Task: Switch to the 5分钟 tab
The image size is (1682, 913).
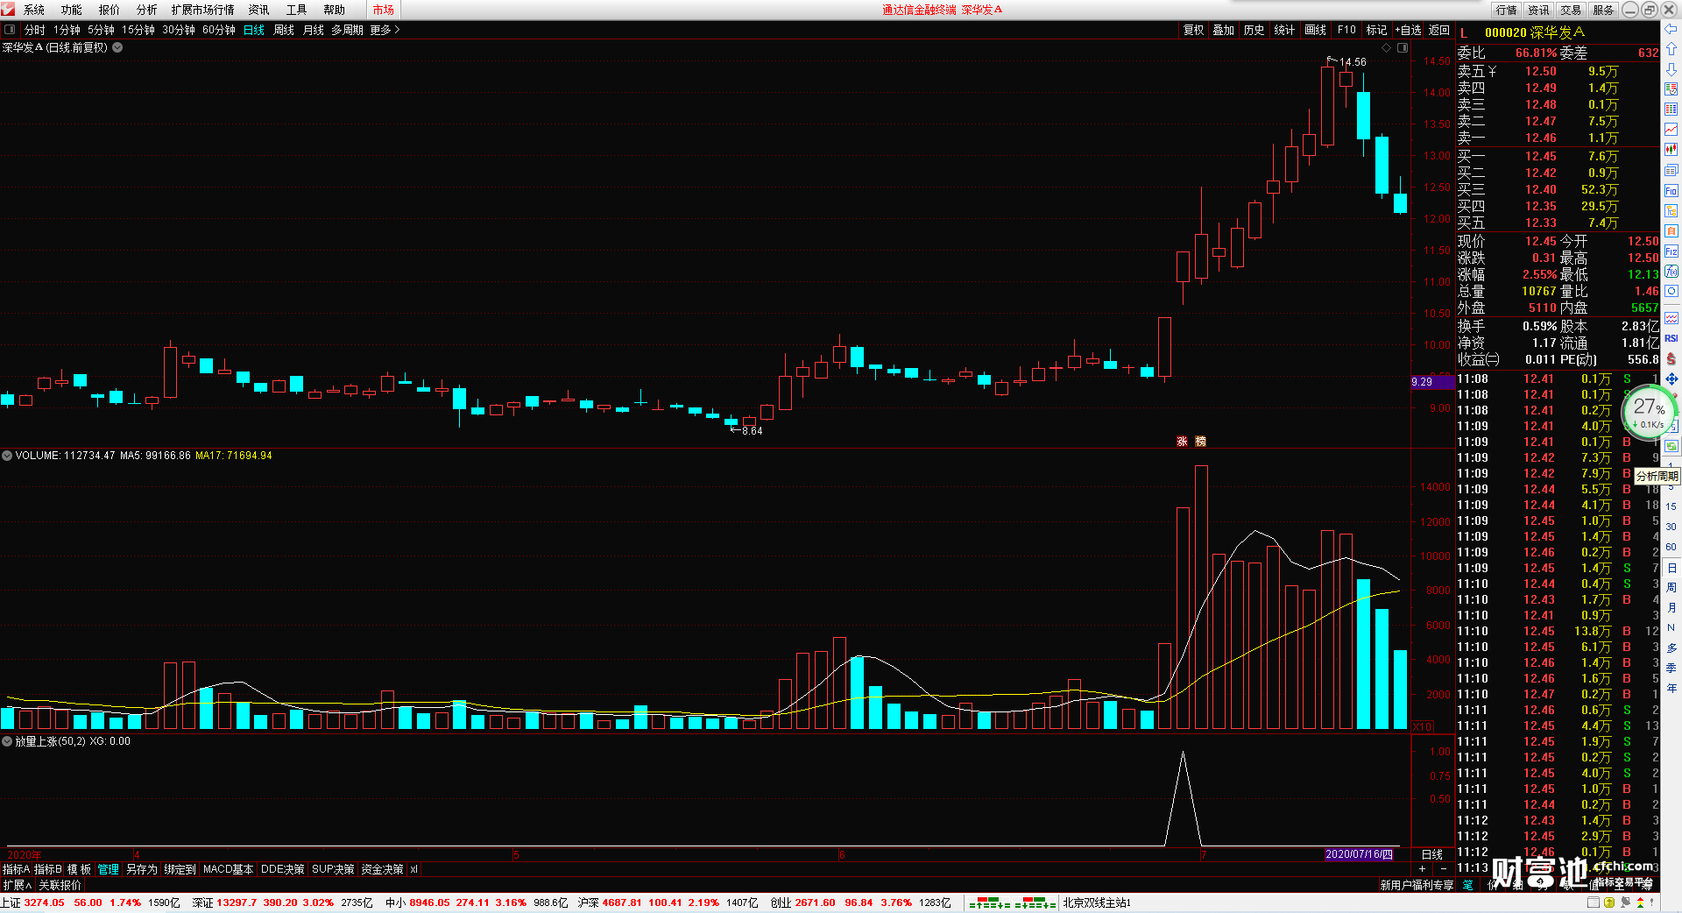Action: point(102,30)
